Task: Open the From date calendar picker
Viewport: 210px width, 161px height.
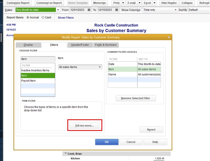Action: click(x=89, y=10)
